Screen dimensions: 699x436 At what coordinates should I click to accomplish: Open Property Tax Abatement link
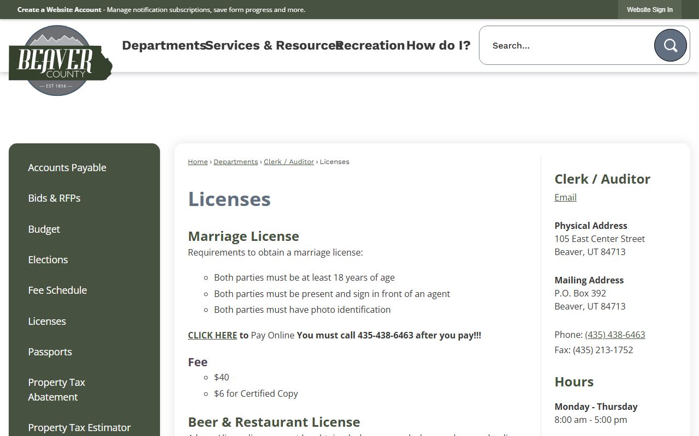click(x=56, y=390)
